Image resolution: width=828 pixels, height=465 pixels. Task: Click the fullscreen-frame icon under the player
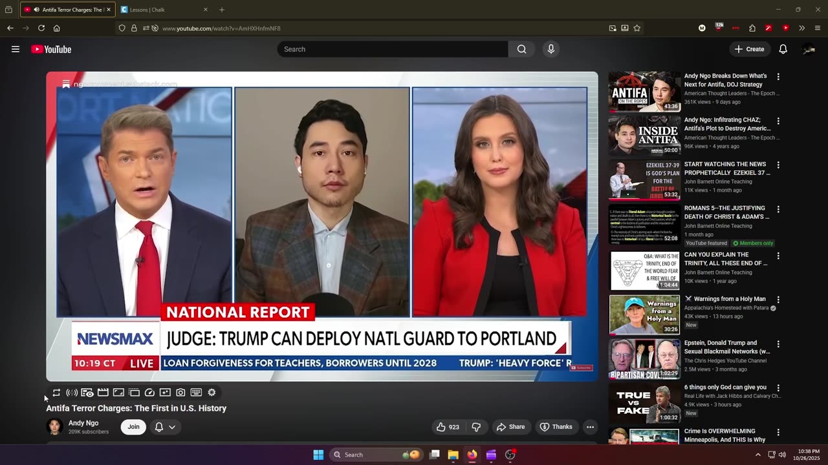pos(118,392)
